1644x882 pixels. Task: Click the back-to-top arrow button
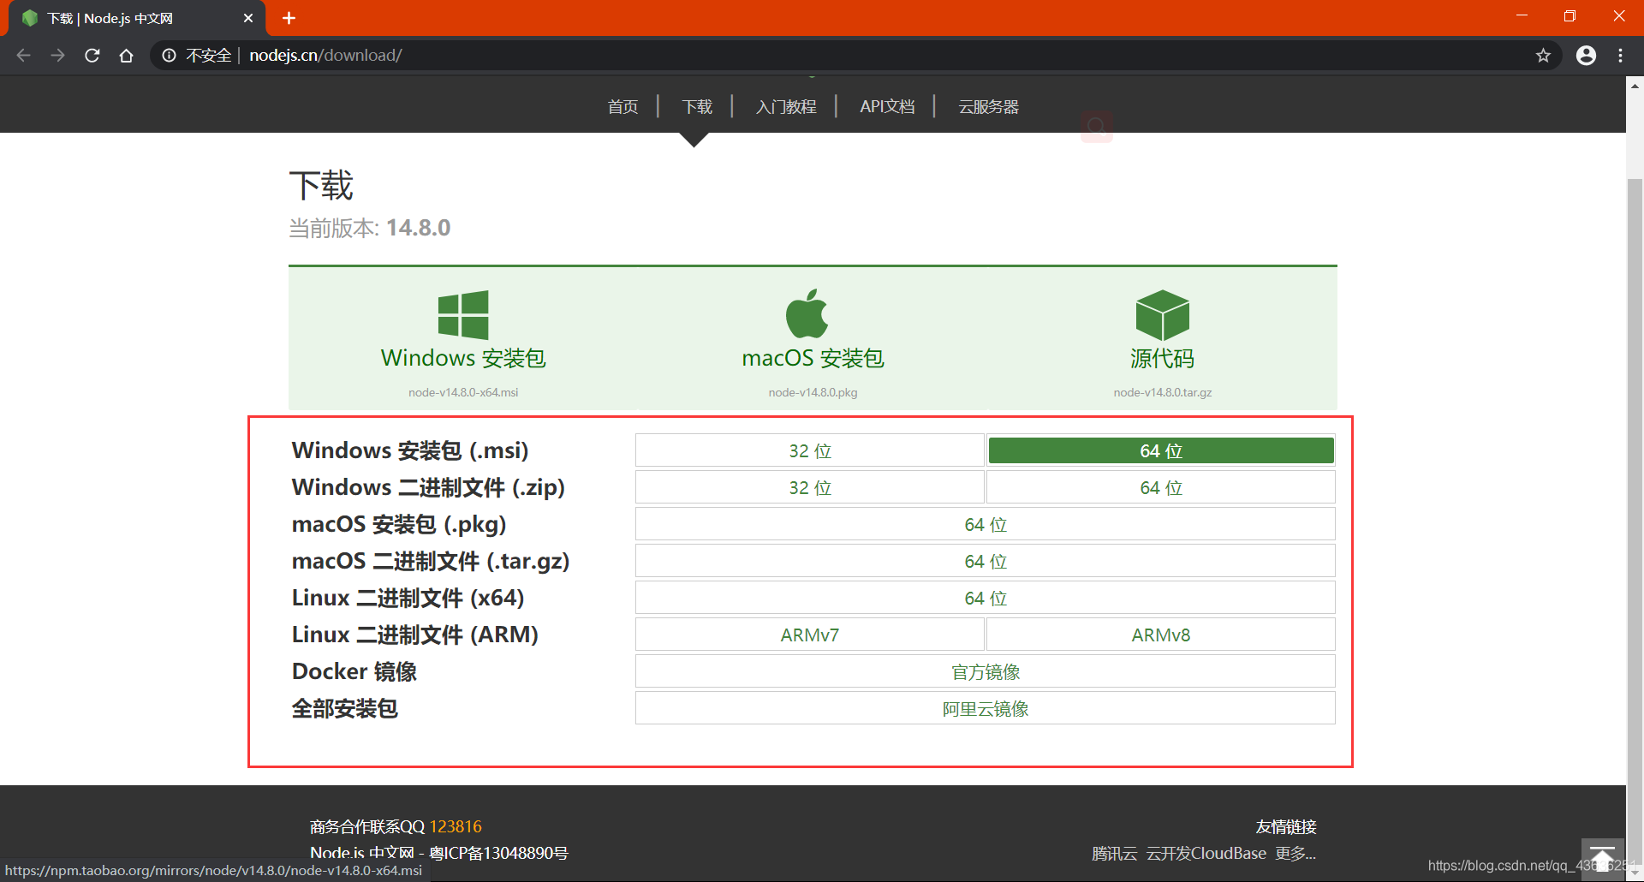1602,859
